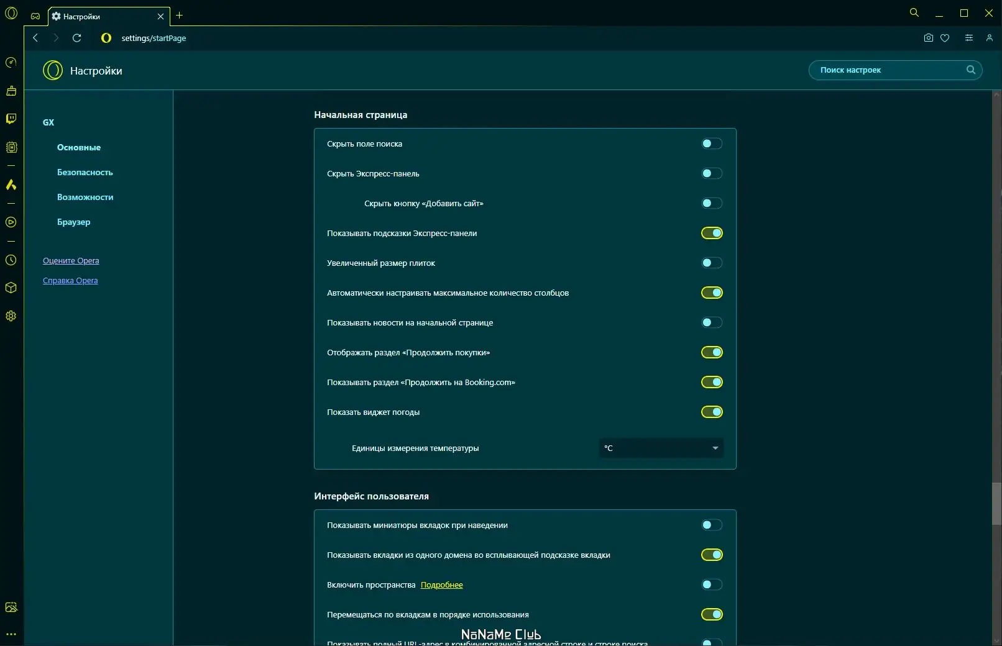This screenshot has width=1002, height=646.
Task: Disable «Продолжить на Booking.com» toggle
Action: (x=712, y=382)
